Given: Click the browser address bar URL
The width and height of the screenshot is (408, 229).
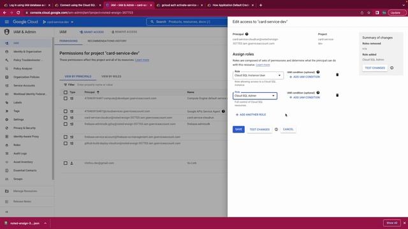Looking at the screenshot, I should [81, 13].
